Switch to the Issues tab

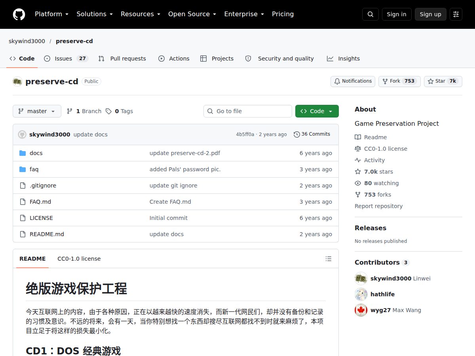66,59
